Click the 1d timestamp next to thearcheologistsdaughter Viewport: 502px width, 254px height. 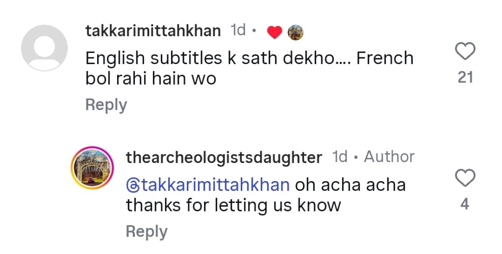point(340,157)
